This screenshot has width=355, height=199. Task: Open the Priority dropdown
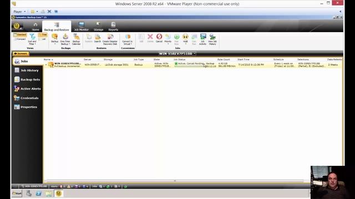point(168,39)
